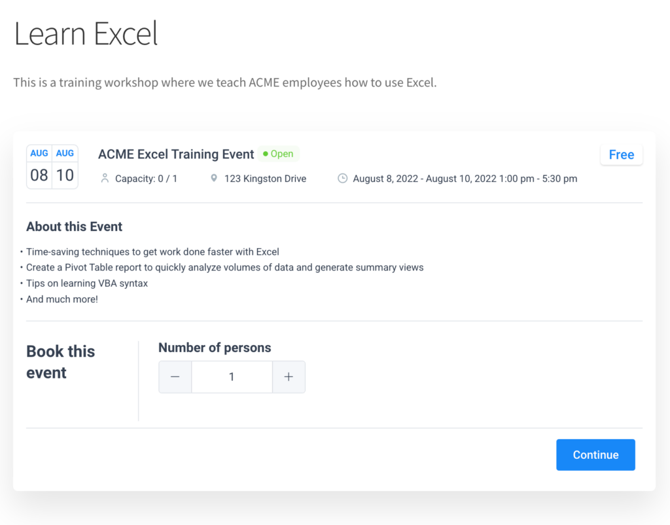Viewport: 670px width, 525px height.
Task: Click the blue Continue button
Action: pos(595,454)
